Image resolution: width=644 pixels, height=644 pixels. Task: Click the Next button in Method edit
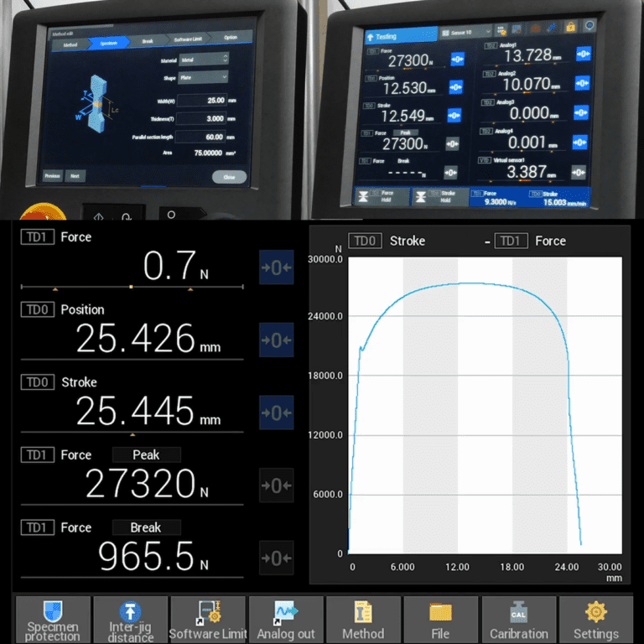coord(75,176)
